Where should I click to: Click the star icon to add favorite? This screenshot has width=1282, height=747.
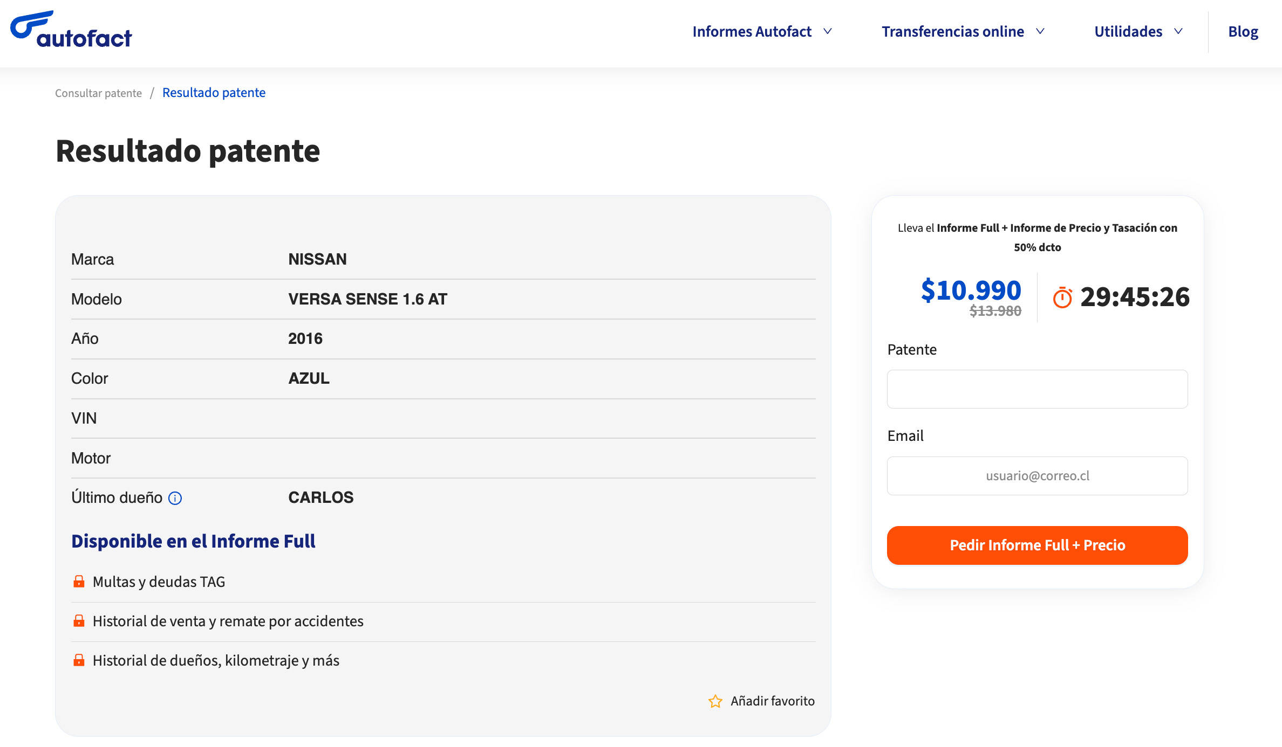tap(715, 701)
